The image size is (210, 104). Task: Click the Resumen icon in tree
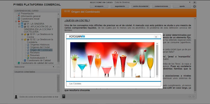click(x=28, y=55)
